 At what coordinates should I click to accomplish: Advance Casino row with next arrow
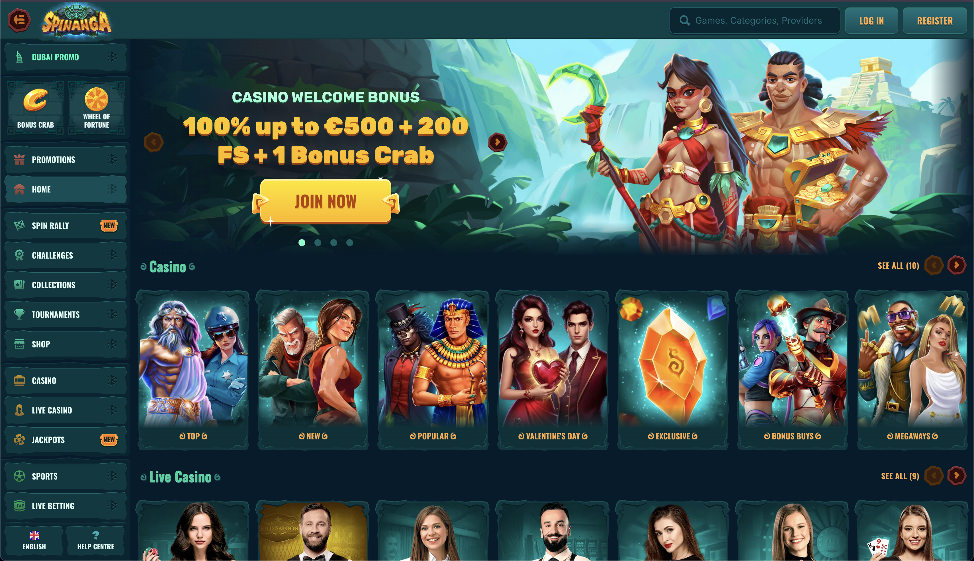tap(956, 265)
